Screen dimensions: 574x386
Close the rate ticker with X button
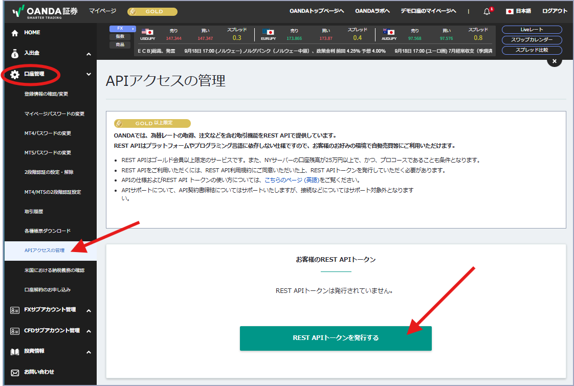pos(554,61)
